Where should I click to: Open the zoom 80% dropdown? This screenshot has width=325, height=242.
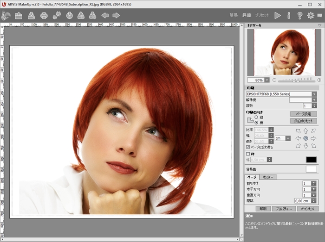click(x=267, y=80)
